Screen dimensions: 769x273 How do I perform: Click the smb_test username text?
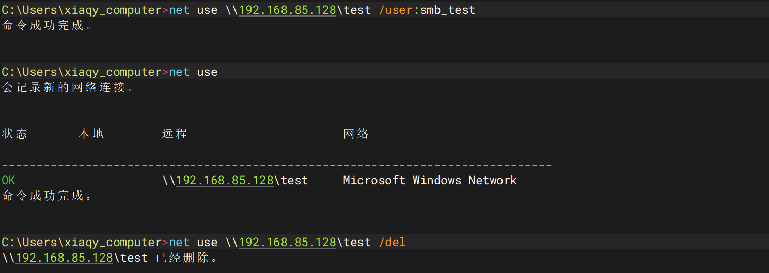pyautogui.click(x=447, y=10)
